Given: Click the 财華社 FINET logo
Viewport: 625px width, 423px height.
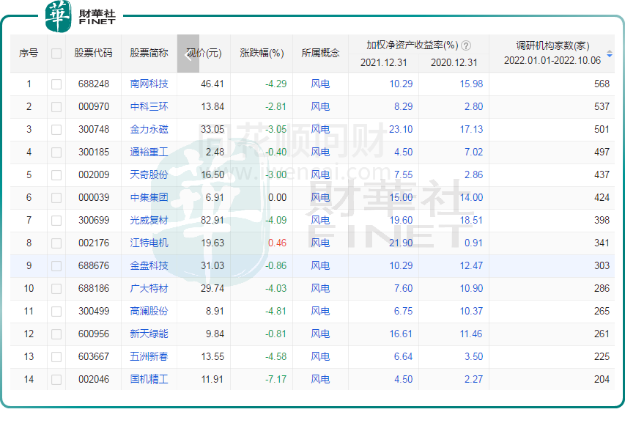Looking at the screenshot, I should pyautogui.click(x=81, y=16).
